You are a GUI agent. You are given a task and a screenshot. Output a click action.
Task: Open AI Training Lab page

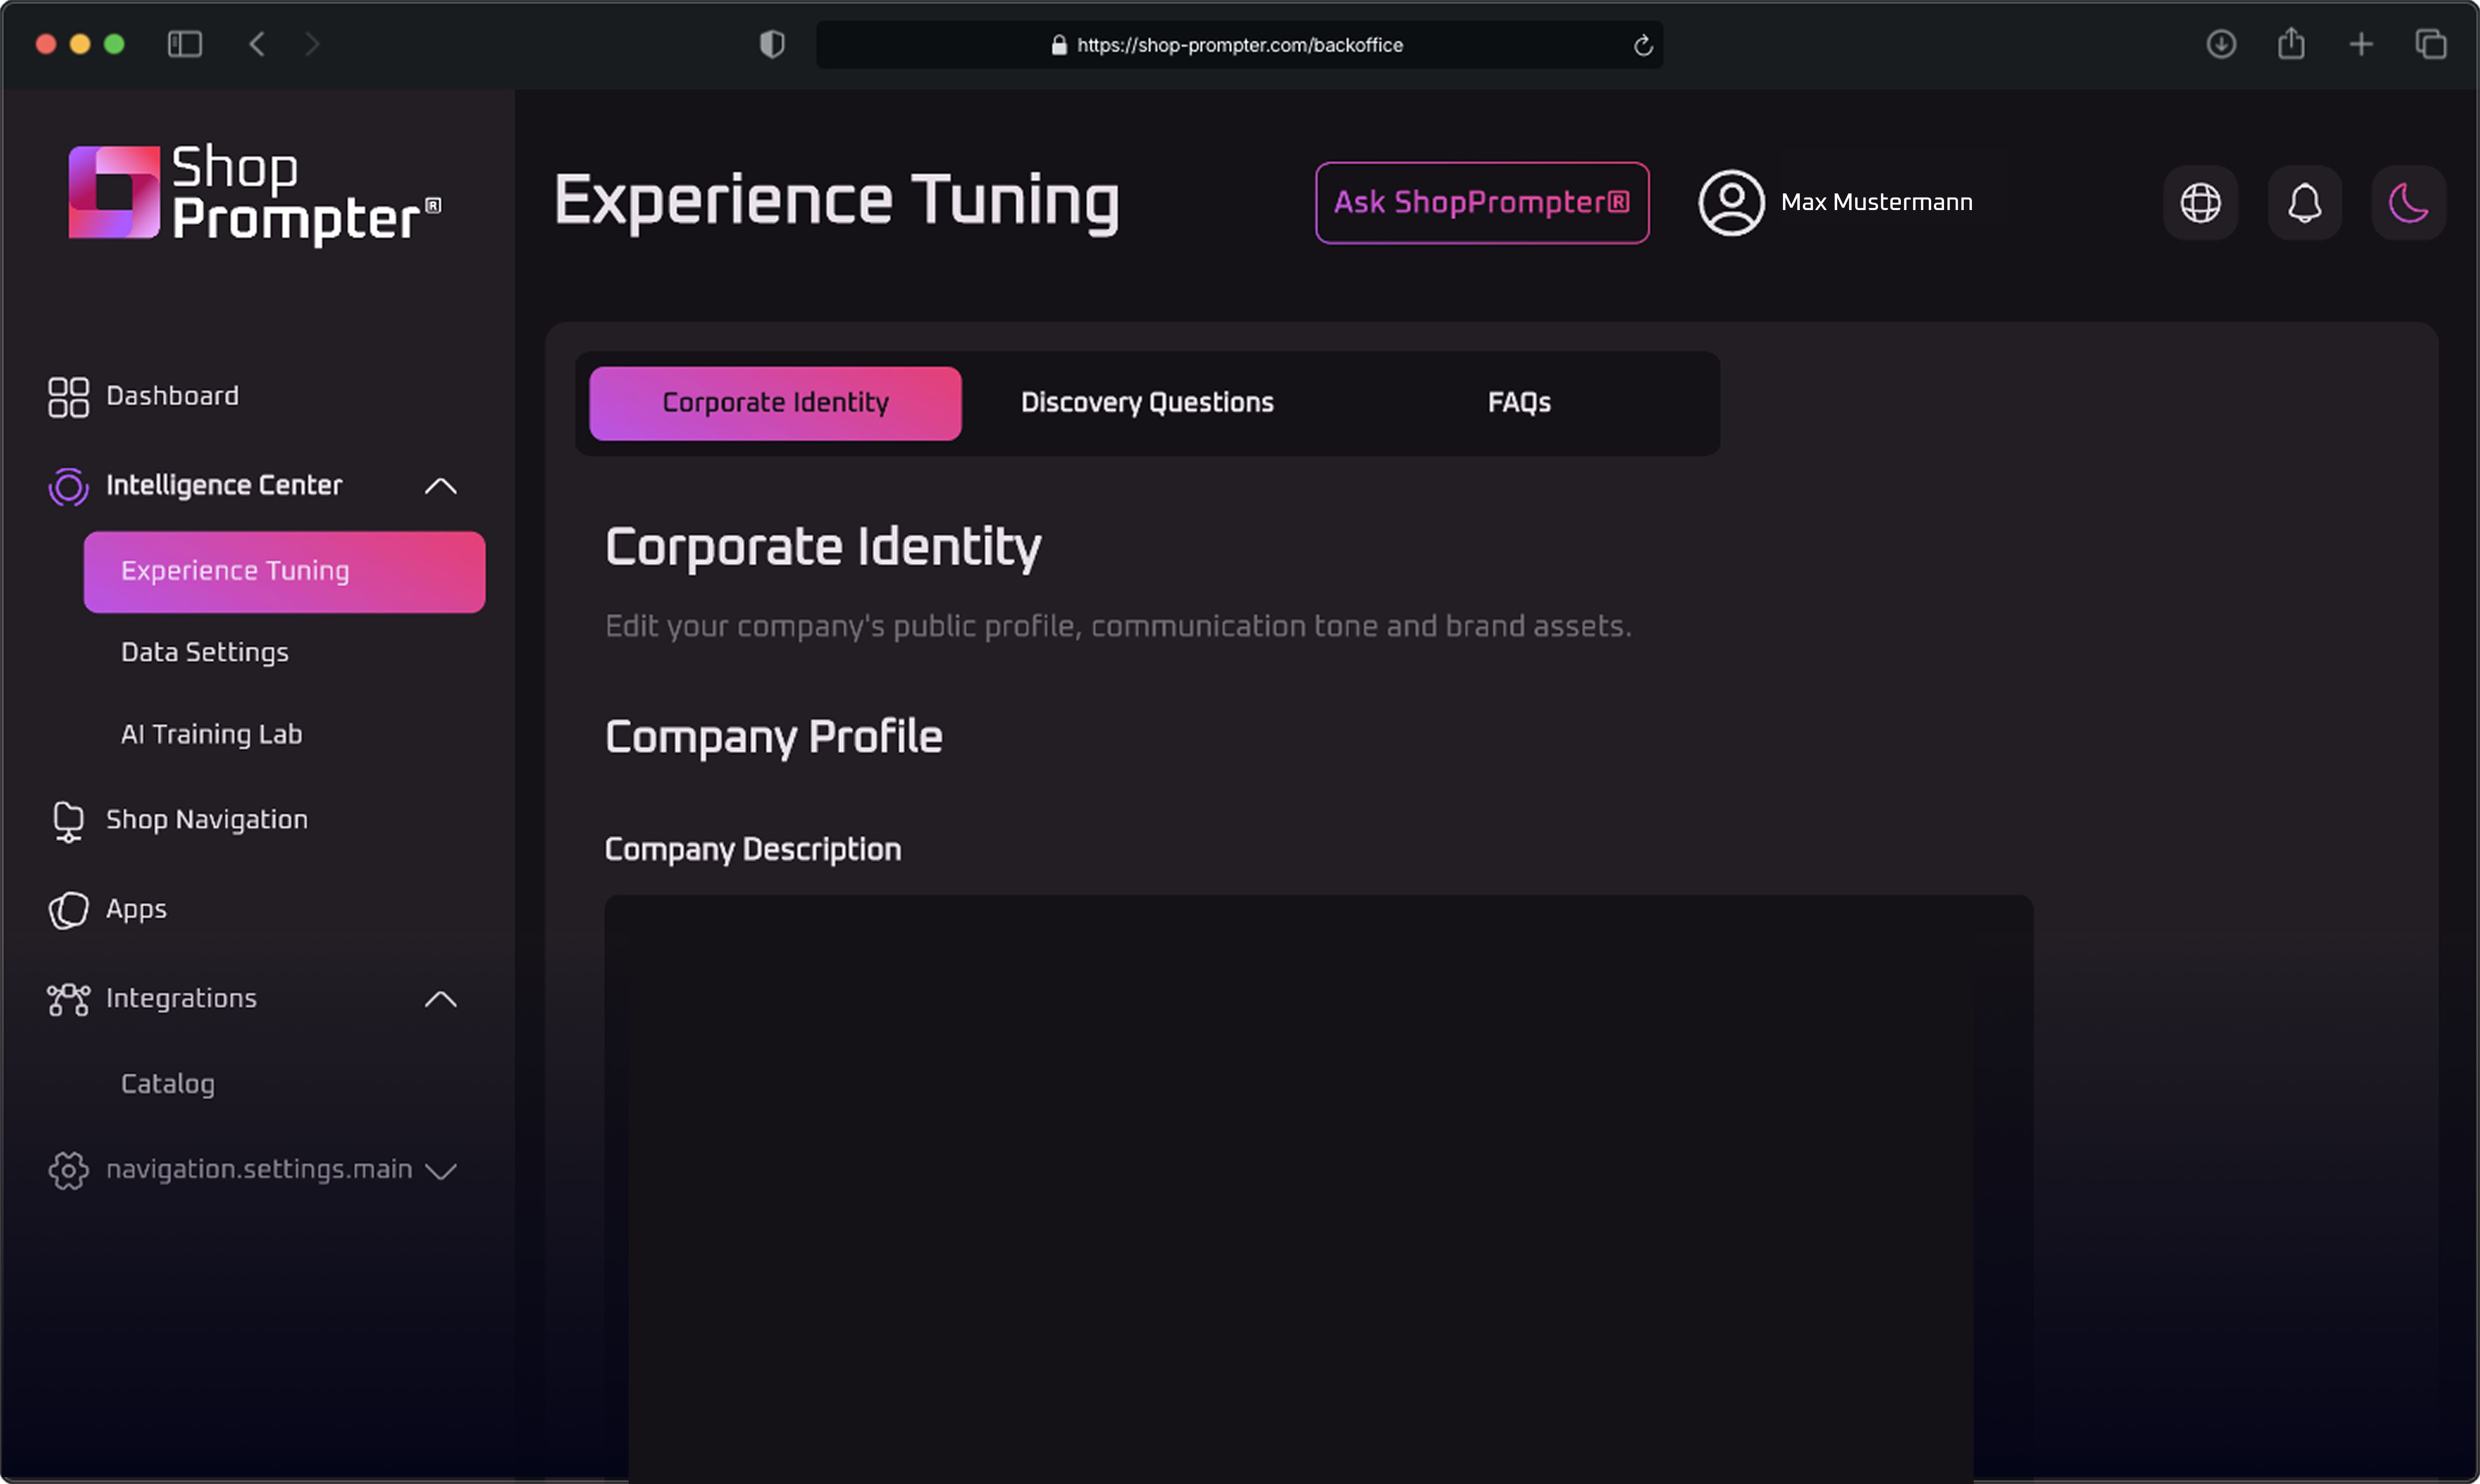click(x=211, y=735)
